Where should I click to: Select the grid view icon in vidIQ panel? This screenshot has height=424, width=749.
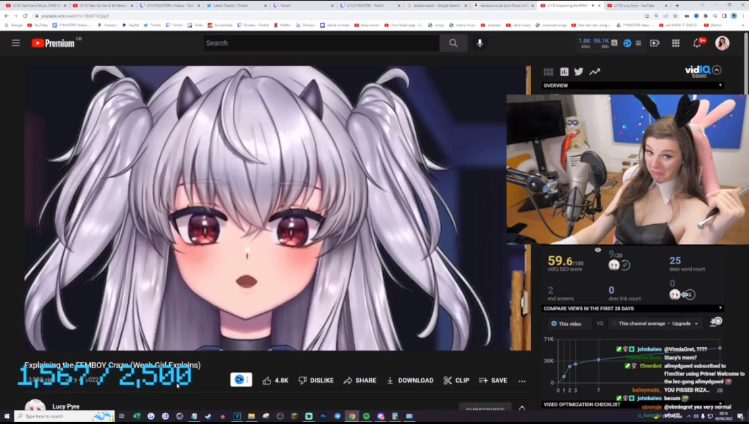[548, 72]
